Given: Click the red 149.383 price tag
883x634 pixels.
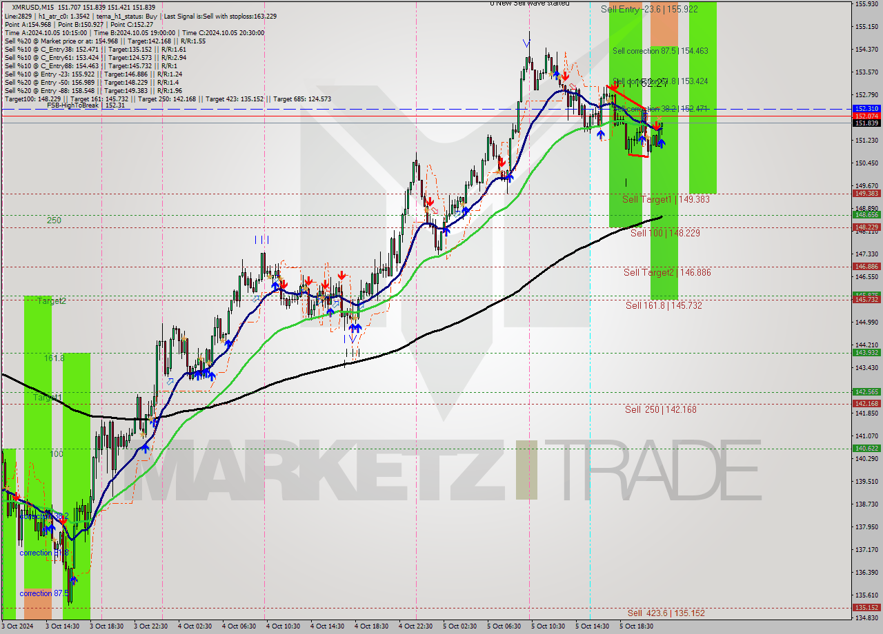Looking at the screenshot, I should point(866,194).
